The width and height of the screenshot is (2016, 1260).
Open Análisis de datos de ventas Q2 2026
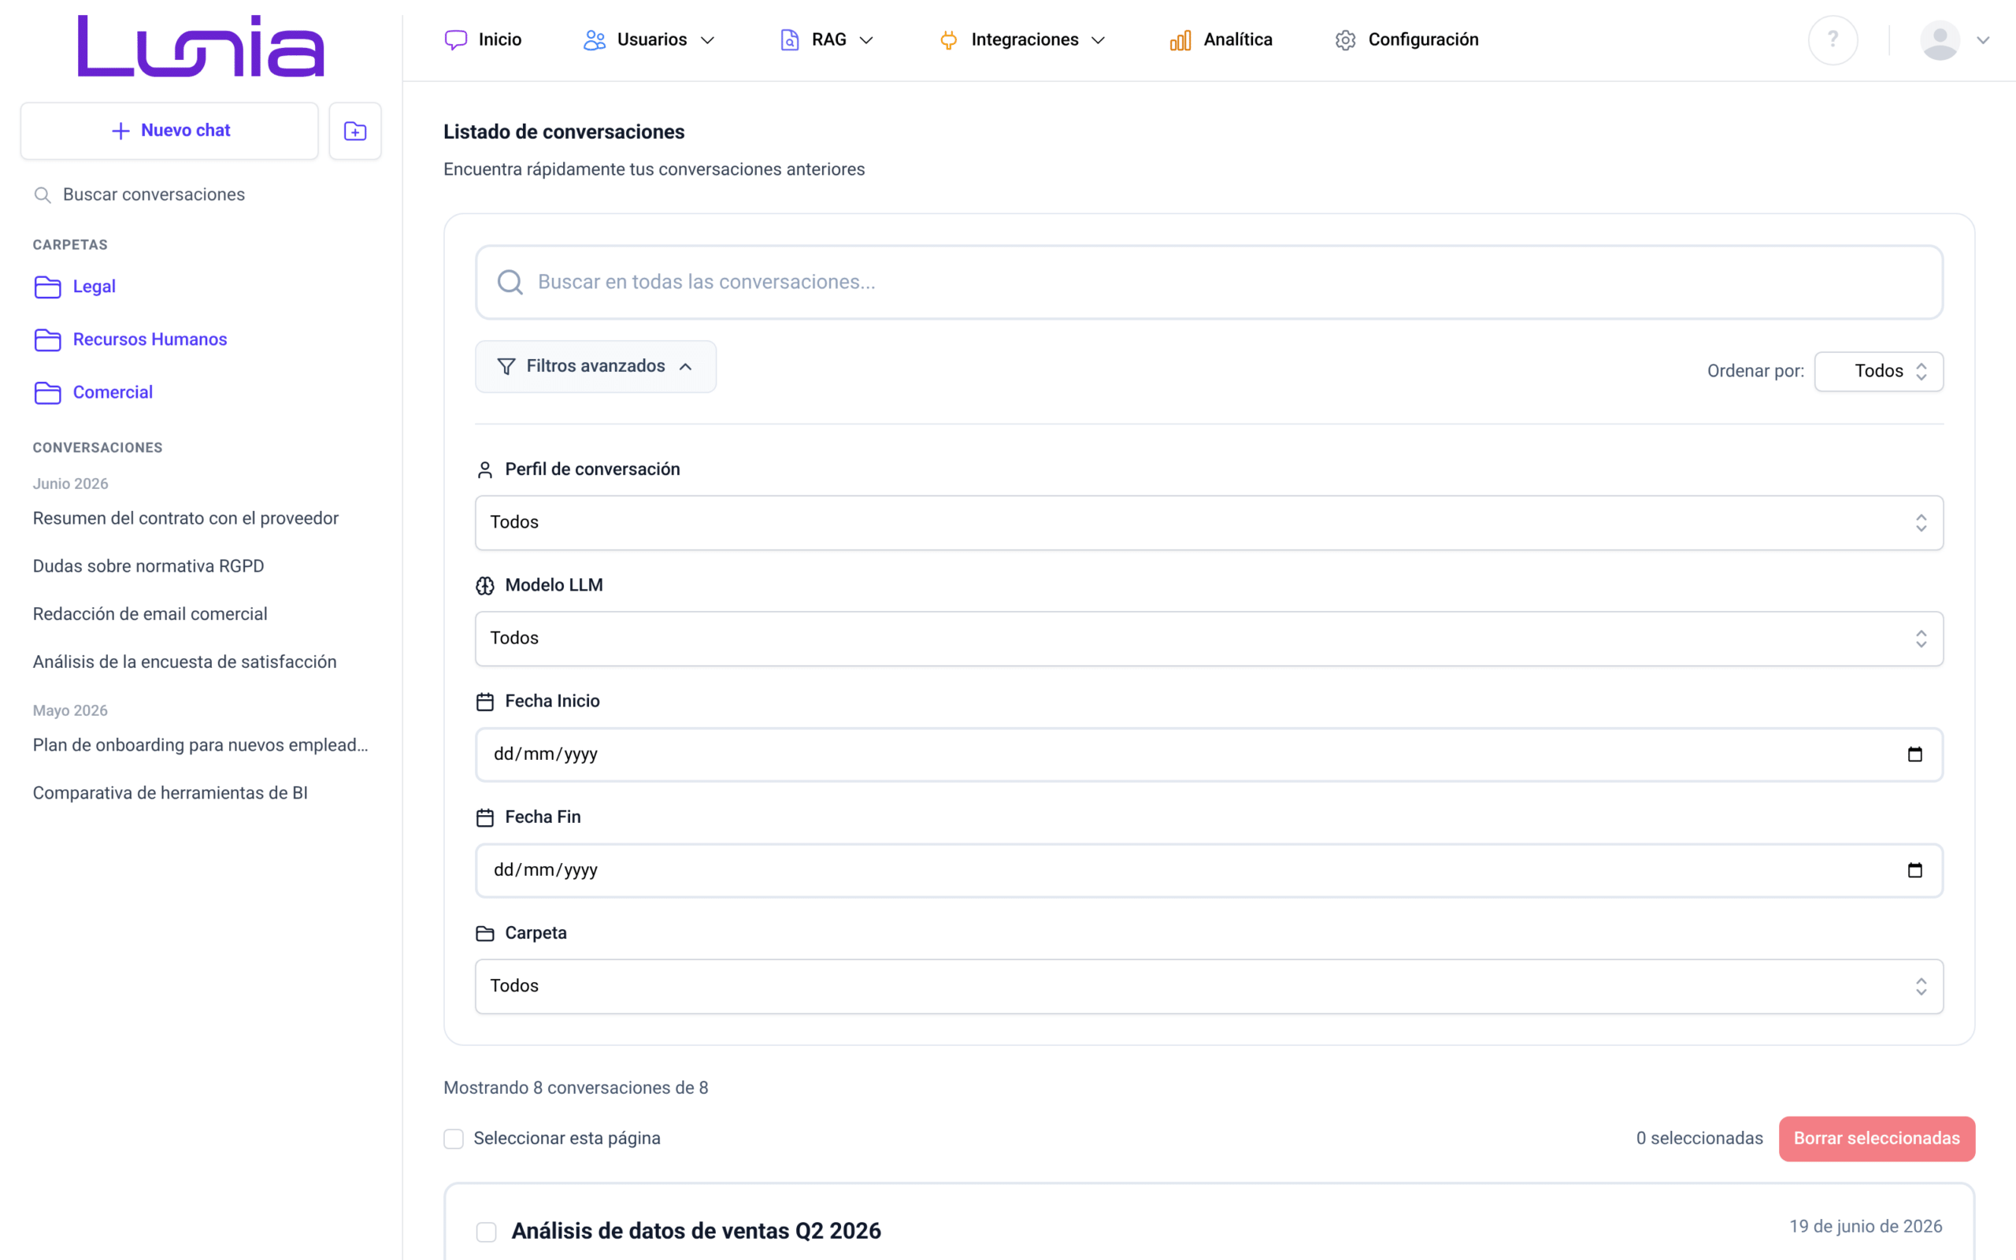[x=696, y=1232]
